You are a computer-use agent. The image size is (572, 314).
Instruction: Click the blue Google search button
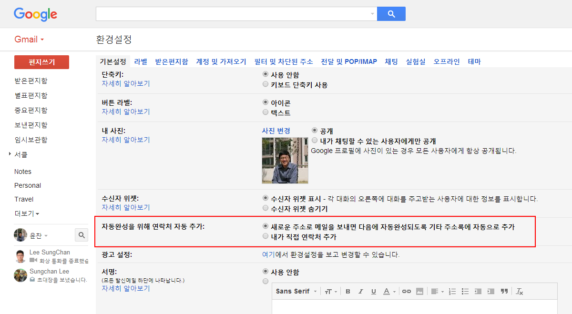(x=391, y=14)
